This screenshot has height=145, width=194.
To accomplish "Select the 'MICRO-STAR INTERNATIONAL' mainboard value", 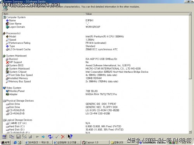I will (x=113, y=68).
